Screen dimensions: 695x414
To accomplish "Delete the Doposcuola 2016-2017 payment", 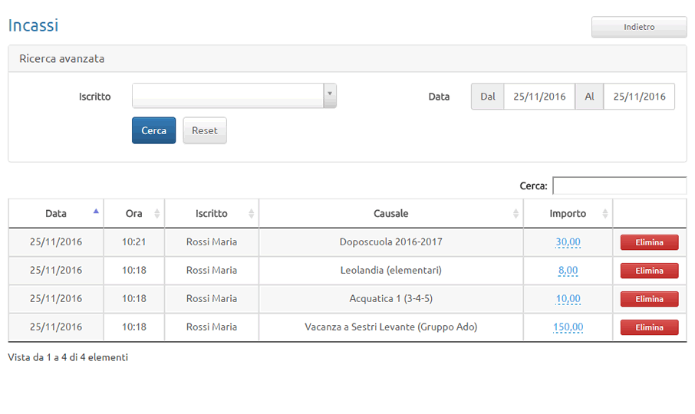I will pos(649,242).
